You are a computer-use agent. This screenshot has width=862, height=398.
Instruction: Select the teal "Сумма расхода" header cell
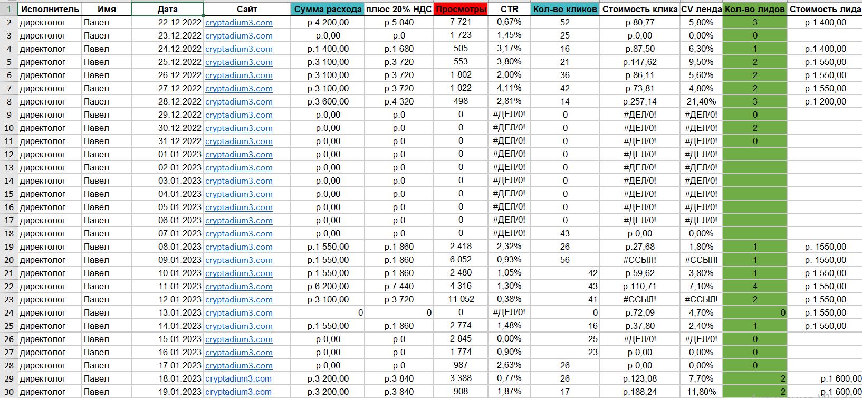(x=328, y=9)
